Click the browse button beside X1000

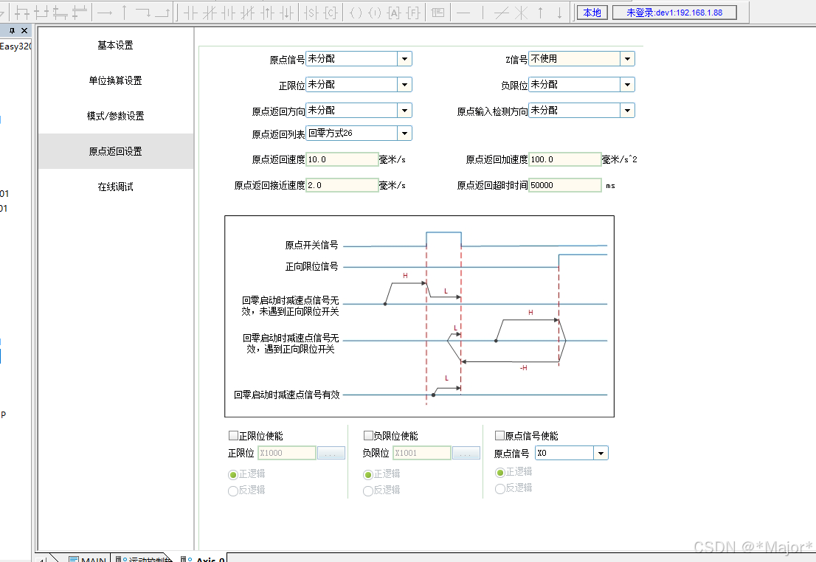(x=331, y=454)
